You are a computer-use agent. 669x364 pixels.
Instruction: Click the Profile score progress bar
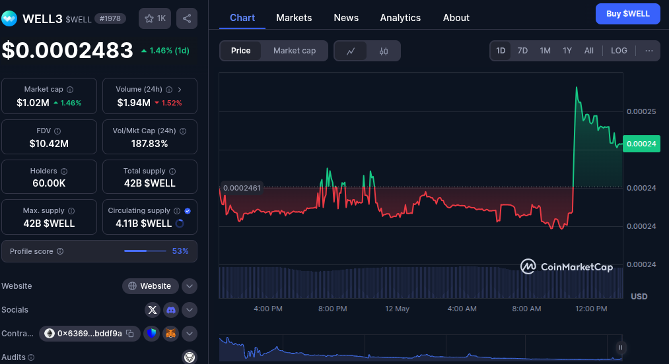[x=145, y=251]
